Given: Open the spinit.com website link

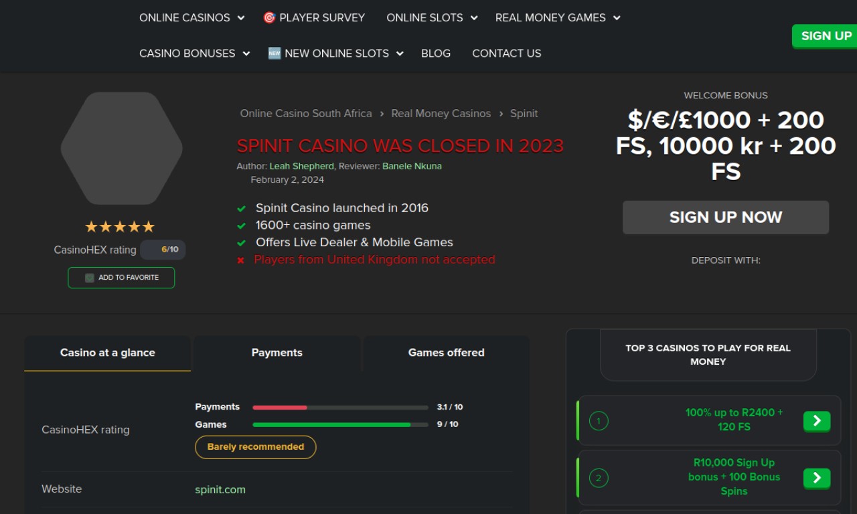Looking at the screenshot, I should pos(220,490).
